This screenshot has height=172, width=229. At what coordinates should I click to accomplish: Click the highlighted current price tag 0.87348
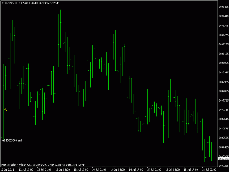point(224,159)
